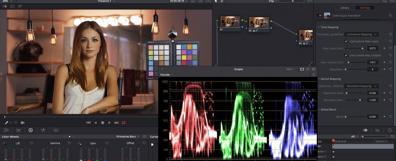This screenshot has height=161, width=396.
Task: Search in the OpenFX panel
Action: [x=385, y=1]
